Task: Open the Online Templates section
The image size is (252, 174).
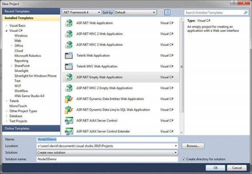Action: pyautogui.click(x=31, y=129)
